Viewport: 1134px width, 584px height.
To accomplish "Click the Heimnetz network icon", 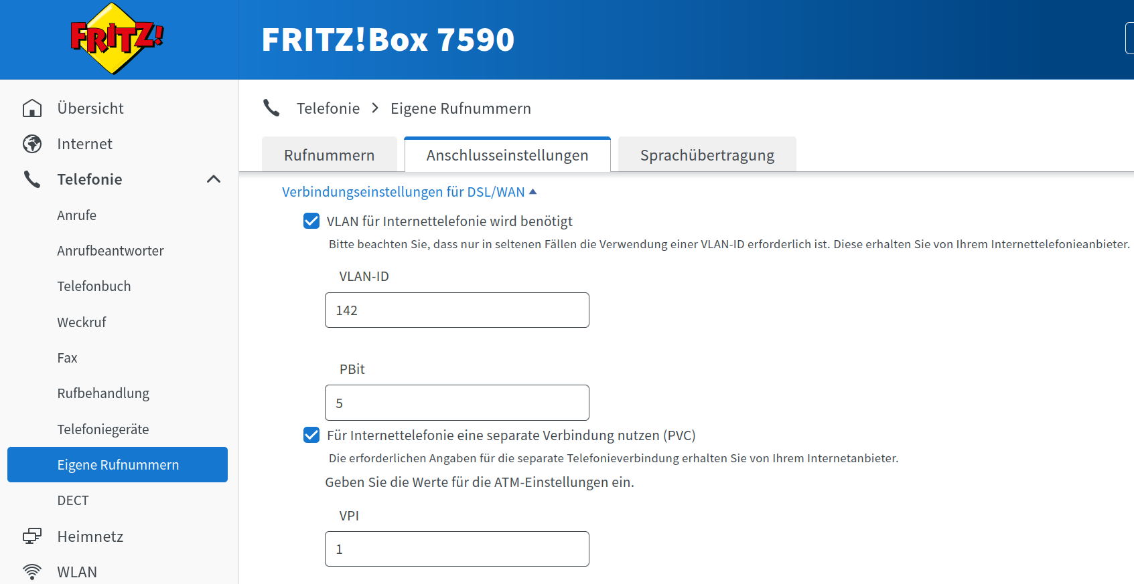I will click(32, 537).
